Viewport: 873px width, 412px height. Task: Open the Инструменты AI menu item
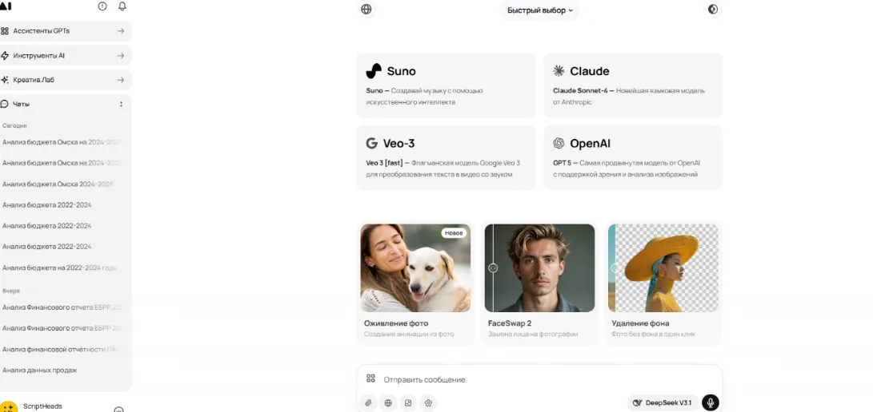pyautogui.click(x=65, y=56)
